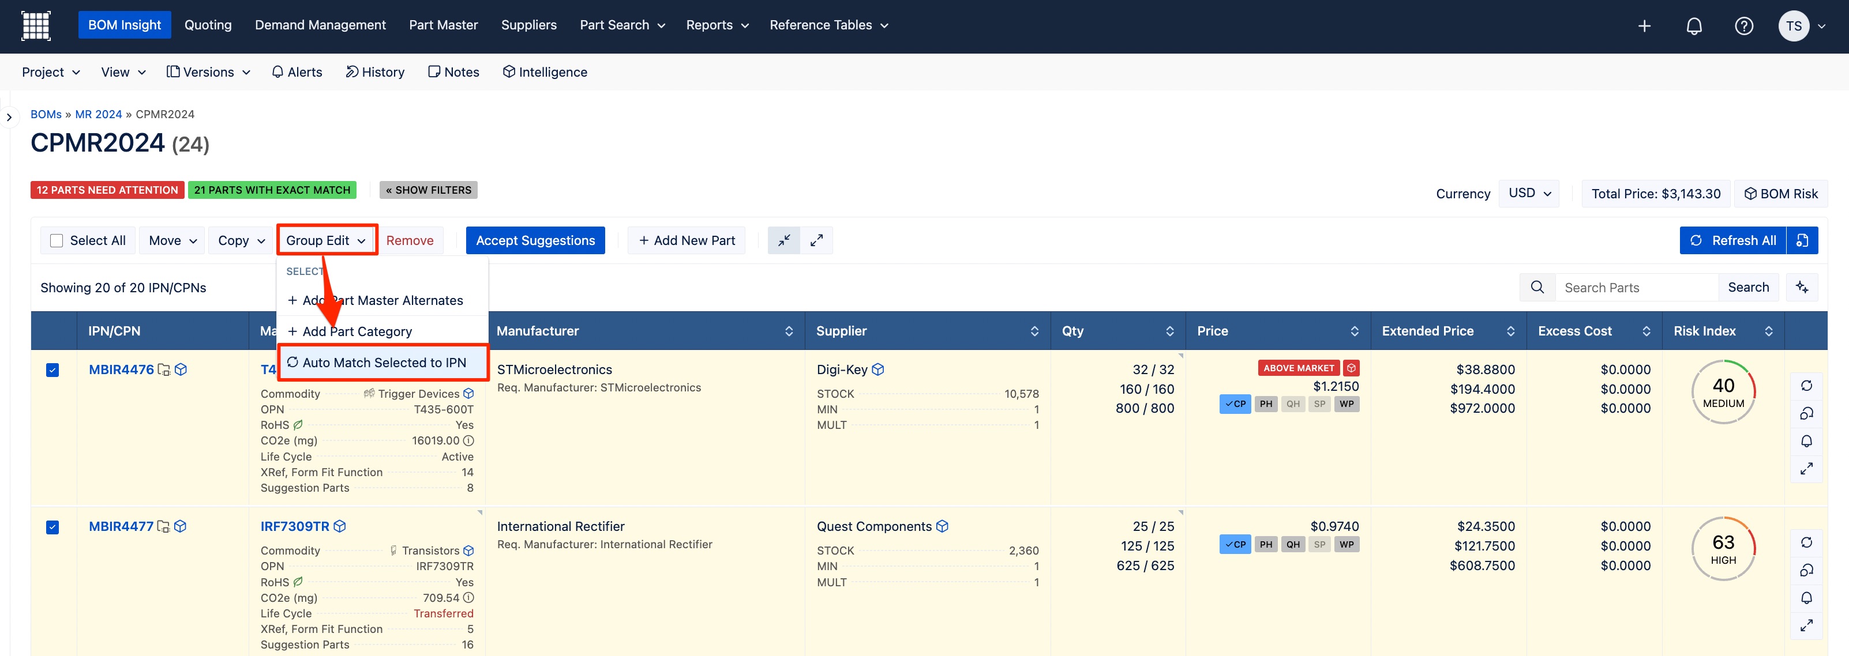The height and width of the screenshot is (656, 1849).
Task: Expand the MBIR4476 row details icon
Action: tap(1807, 469)
